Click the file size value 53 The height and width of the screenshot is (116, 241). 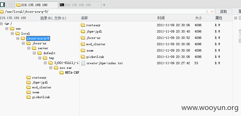pyautogui.click(x=196, y=63)
